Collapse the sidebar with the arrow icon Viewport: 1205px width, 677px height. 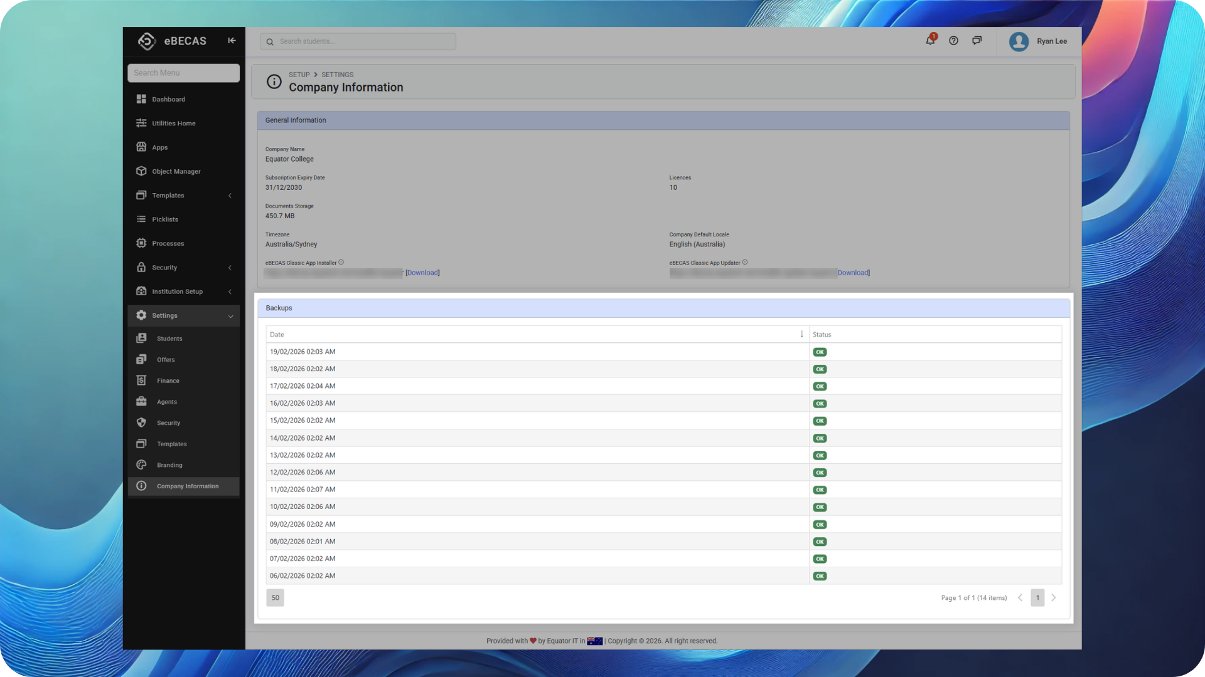point(232,41)
